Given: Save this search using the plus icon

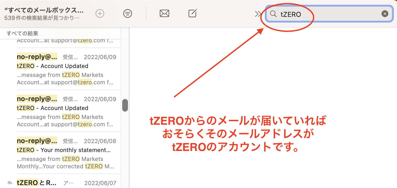Looking at the screenshot, I should (x=100, y=13).
